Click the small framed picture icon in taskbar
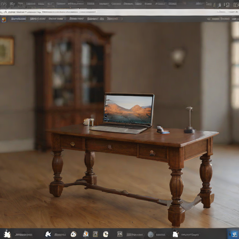This screenshot has height=239, width=239. [x=95, y=234]
